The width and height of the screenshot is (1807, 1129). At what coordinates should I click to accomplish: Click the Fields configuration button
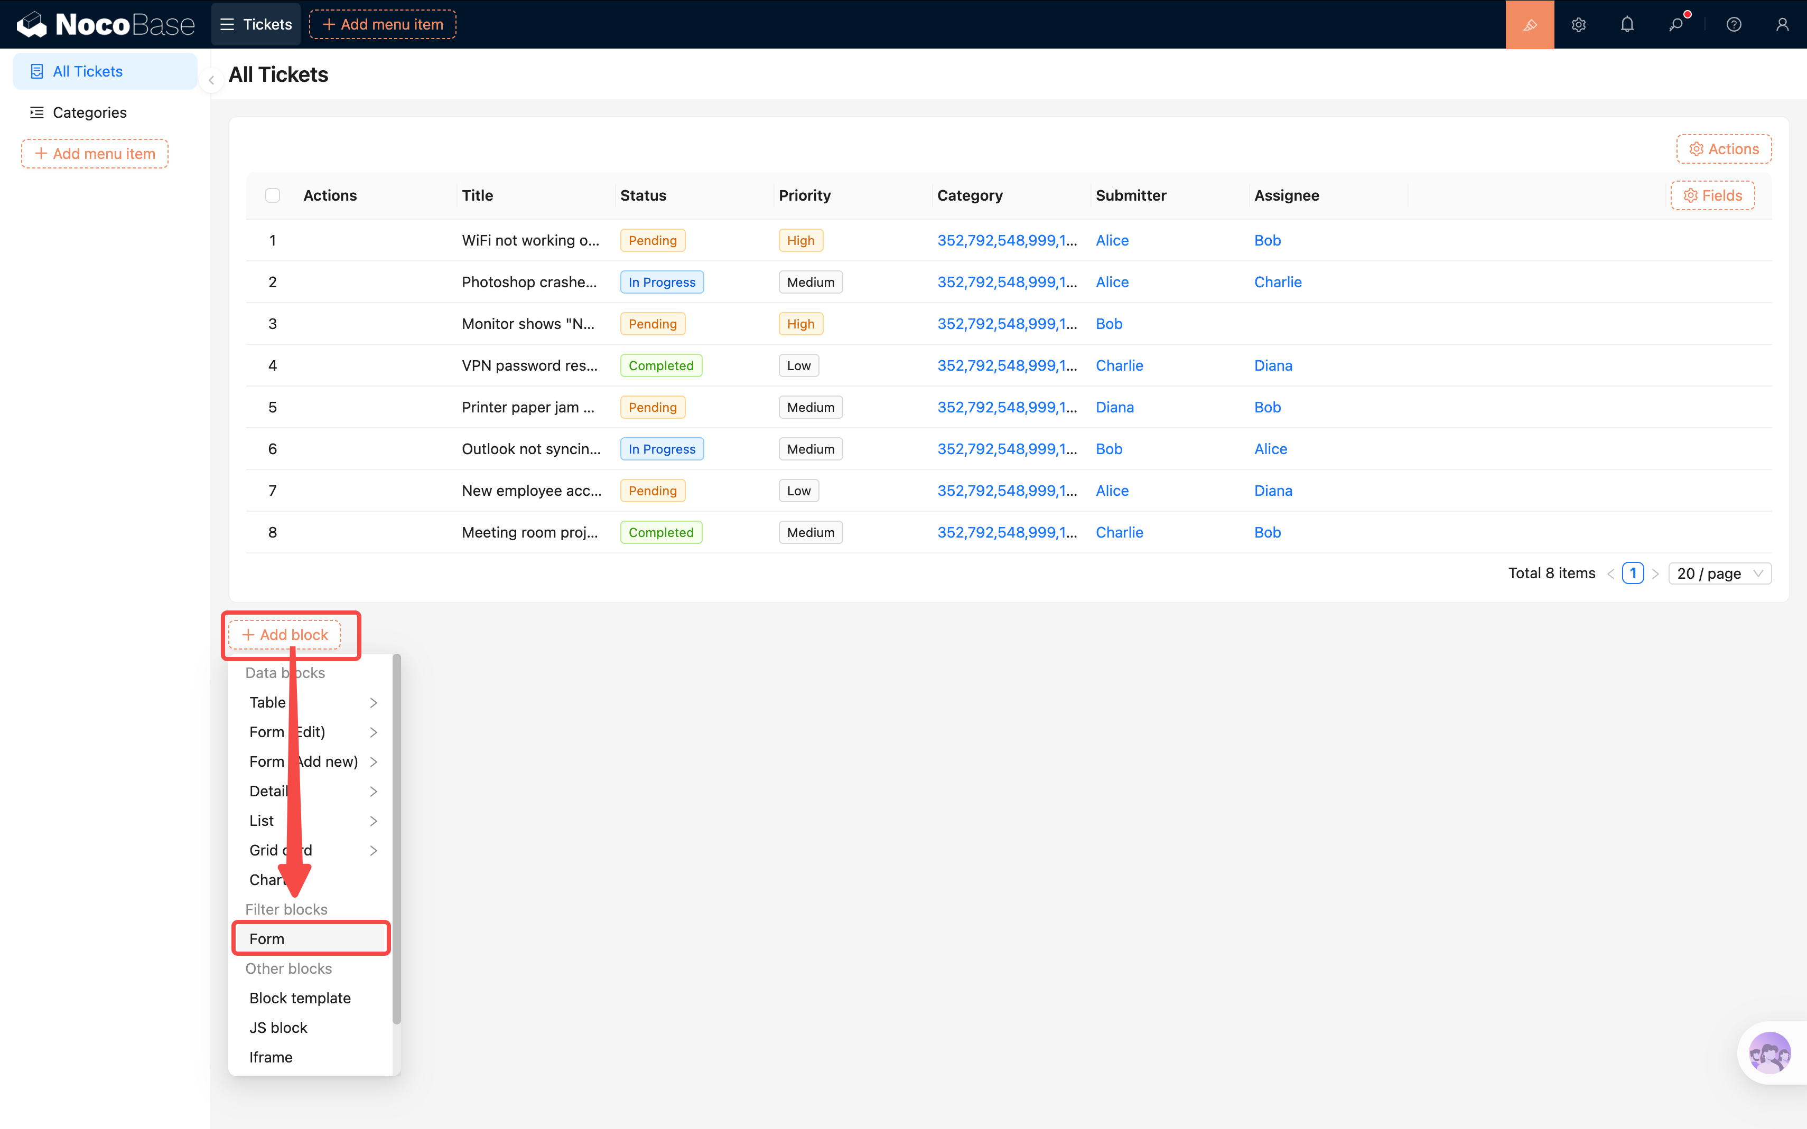(x=1712, y=195)
